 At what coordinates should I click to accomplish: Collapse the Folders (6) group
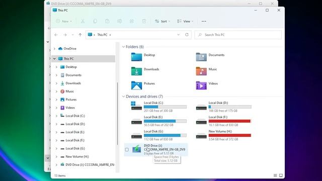tap(123, 47)
